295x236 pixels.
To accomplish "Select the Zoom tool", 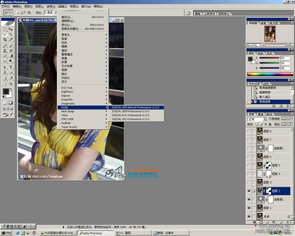I will point(11,84).
